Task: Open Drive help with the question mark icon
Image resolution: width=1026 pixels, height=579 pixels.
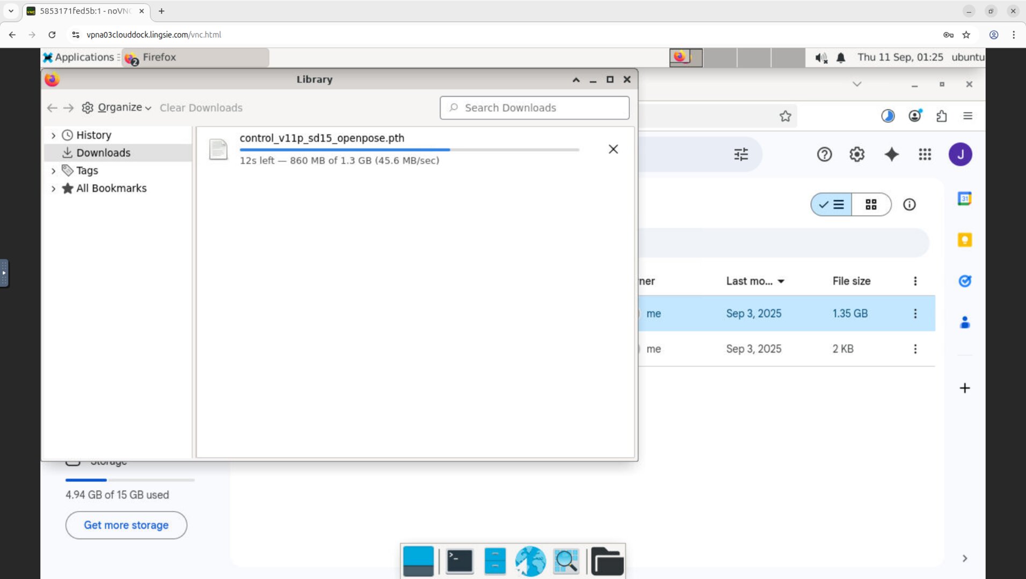Action: [824, 154]
